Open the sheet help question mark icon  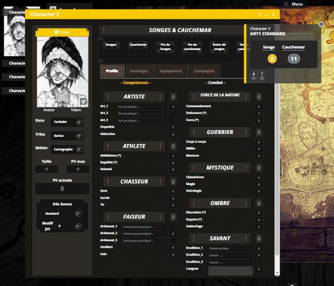(260, 15)
